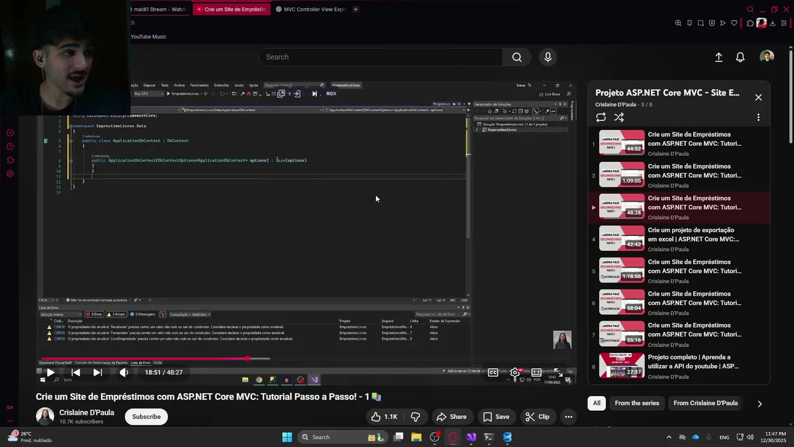The image size is (794, 447).
Task: Open playlist video with 1:18:56 duration
Action: tap(679, 271)
